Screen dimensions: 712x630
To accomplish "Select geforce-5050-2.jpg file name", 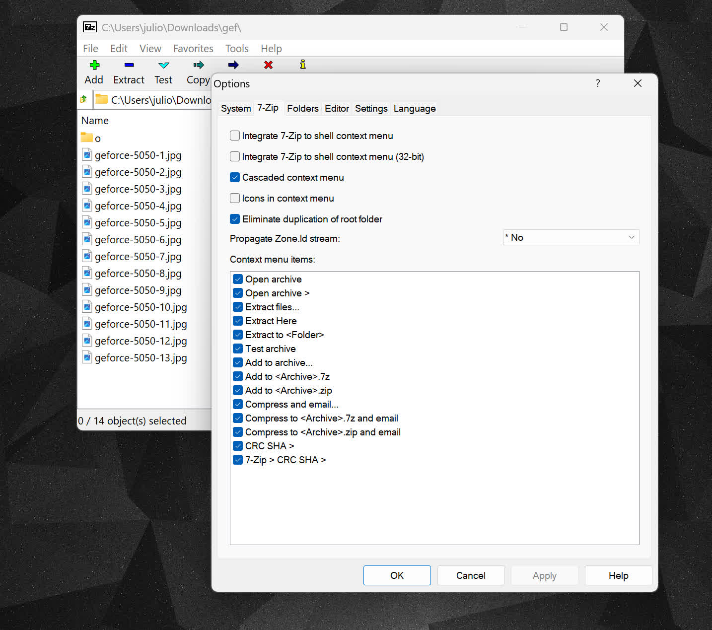I will [138, 172].
